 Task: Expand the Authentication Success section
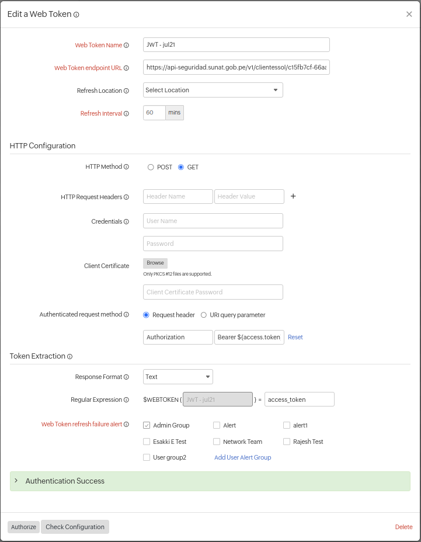(x=64, y=481)
